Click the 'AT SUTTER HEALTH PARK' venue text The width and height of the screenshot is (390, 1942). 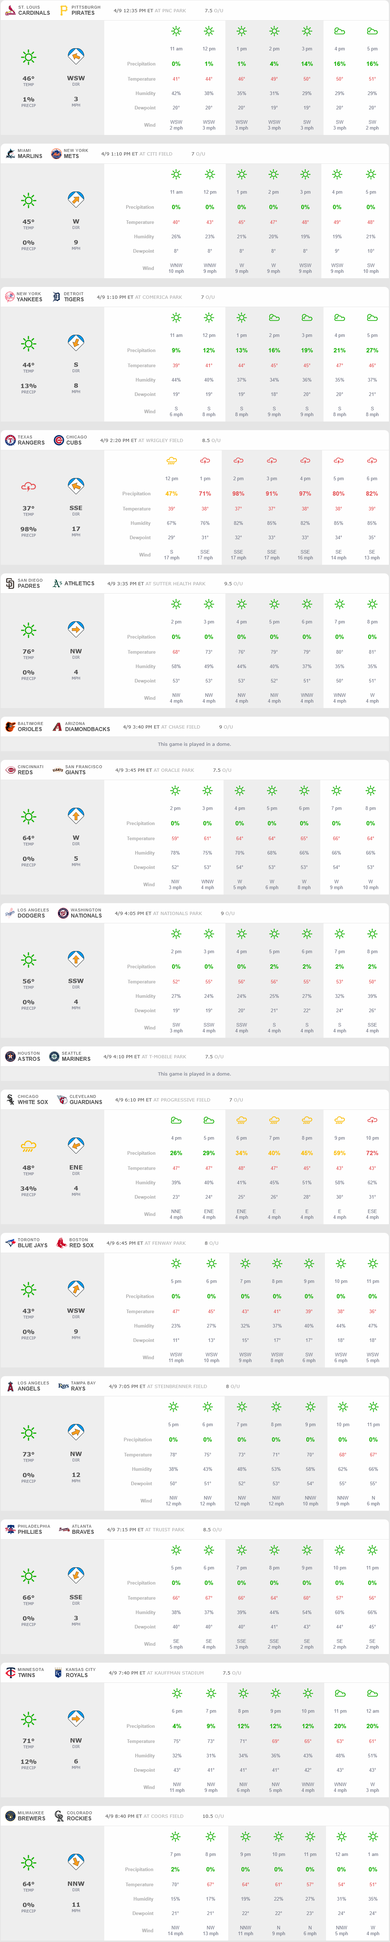(x=175, y=583)
